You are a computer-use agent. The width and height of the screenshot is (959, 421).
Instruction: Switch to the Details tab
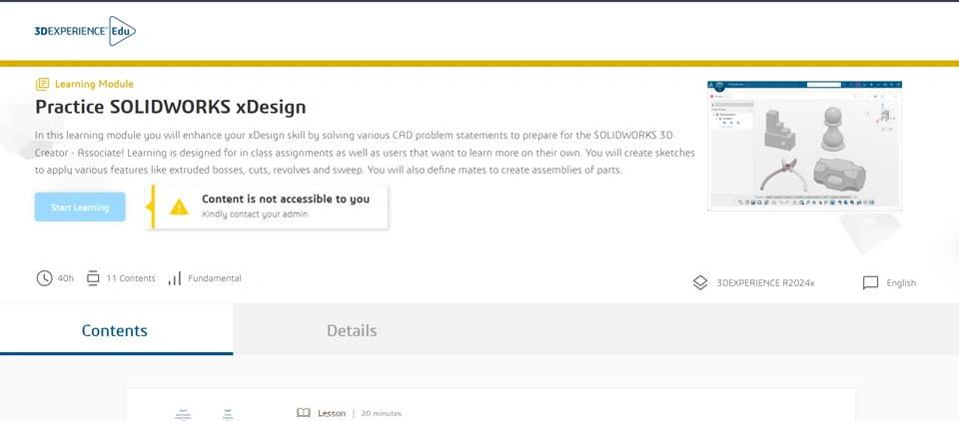click(x=352, y=330)
